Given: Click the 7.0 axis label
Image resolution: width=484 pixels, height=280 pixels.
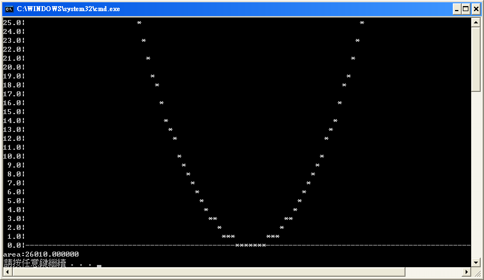Looking at the screenshot, I should [x=14, y=183].
